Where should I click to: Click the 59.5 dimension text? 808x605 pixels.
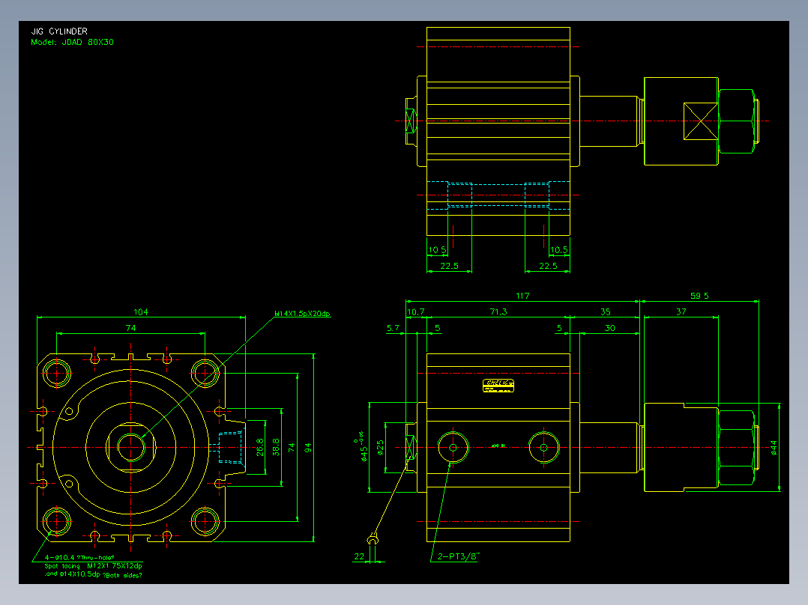click(x=699, y=296)
